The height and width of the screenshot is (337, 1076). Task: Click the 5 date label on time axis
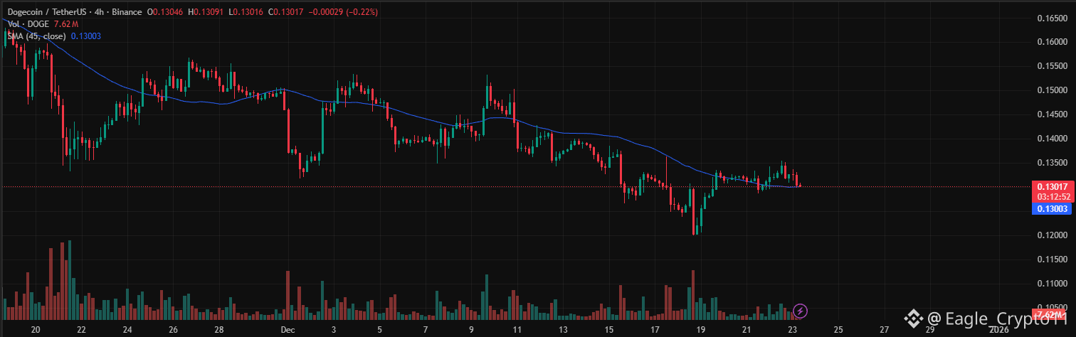(380, 330)
